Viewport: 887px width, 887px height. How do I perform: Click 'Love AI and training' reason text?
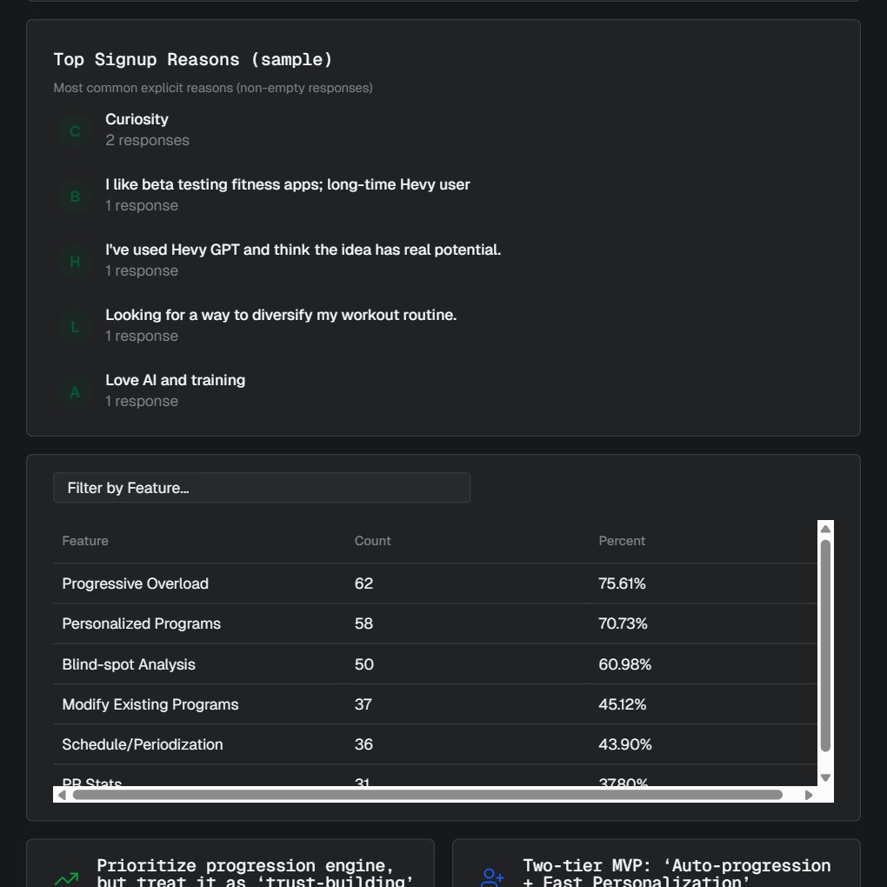176,380
